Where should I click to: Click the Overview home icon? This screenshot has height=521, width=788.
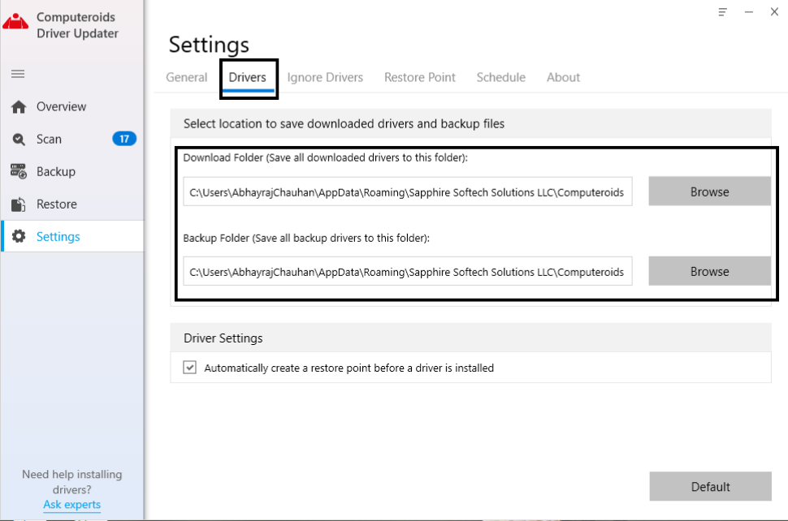tap(19, 107)
